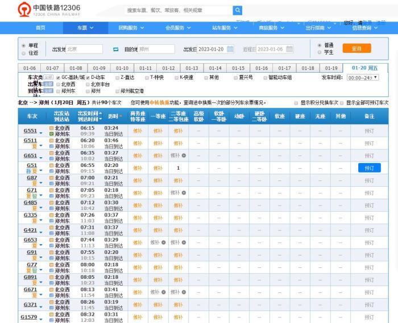Click the China Railway 12306 logo
The image size is (398, 323).
click(49, 10)
